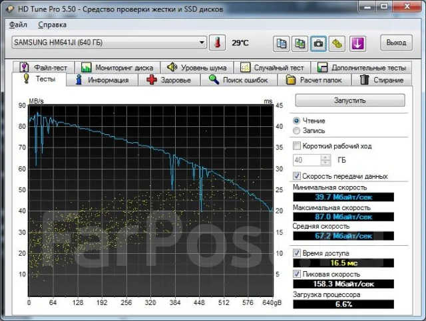Open the Файл menu
The height and width of the screenshot is (321, 426).
(18, 25)
